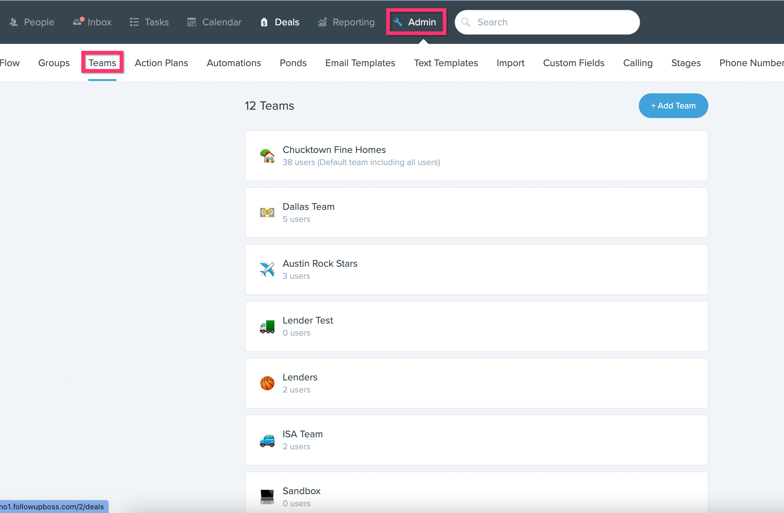The height and width of the screenshot is (513, 784).
Task: Open the Text Templates tab
Action: (x=446, y=63)
